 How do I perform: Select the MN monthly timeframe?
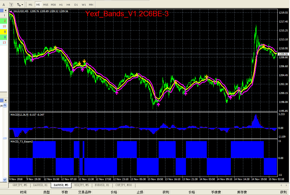(91, 5)
